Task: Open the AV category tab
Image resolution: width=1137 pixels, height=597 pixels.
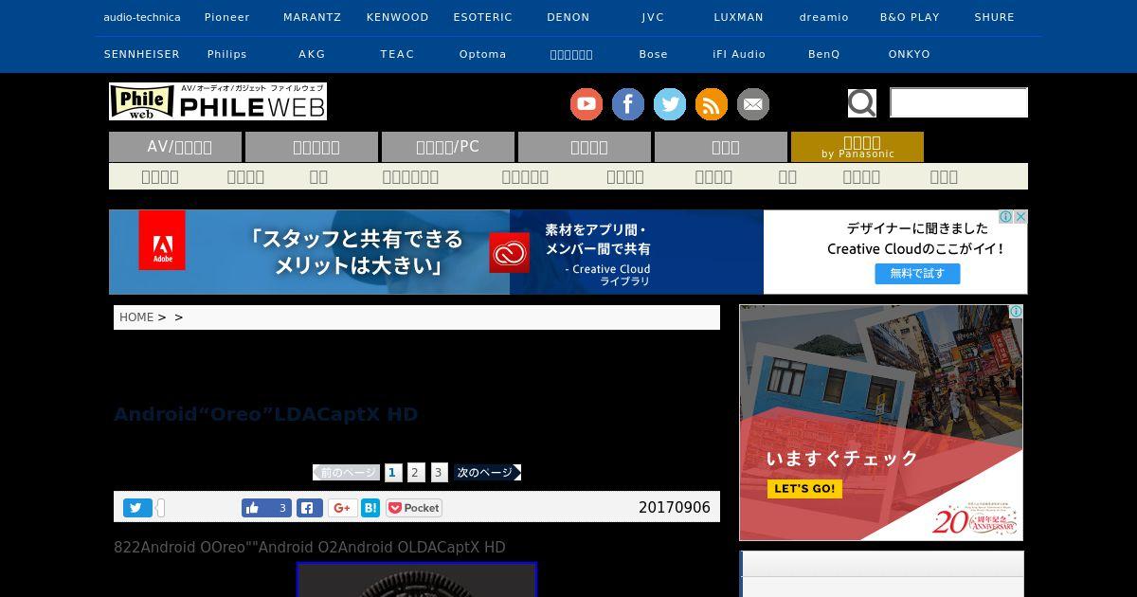Action: (x=175, y=147)
